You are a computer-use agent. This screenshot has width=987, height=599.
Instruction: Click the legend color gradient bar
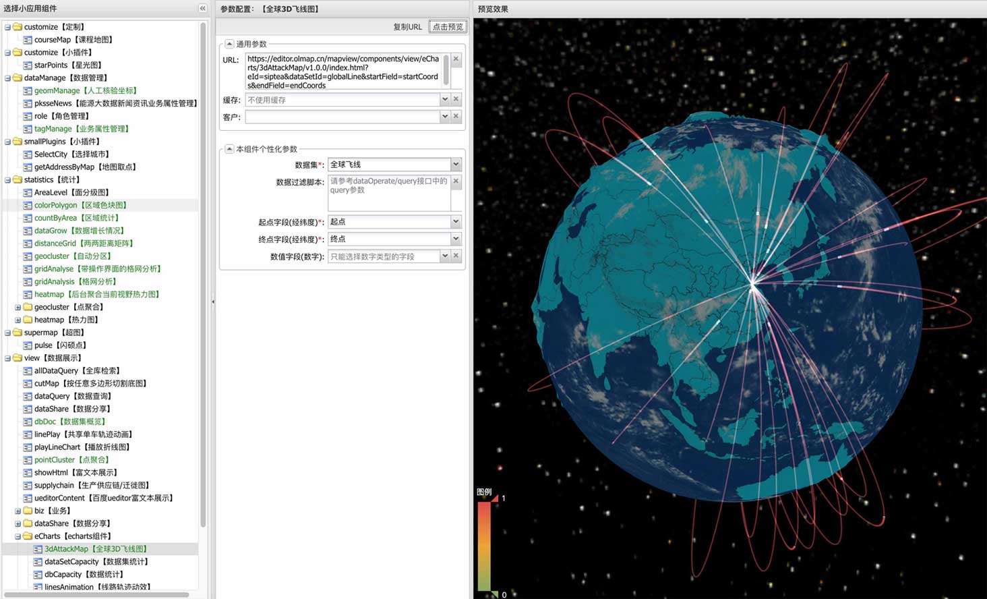pyautogui.click(x=484, y=546)
